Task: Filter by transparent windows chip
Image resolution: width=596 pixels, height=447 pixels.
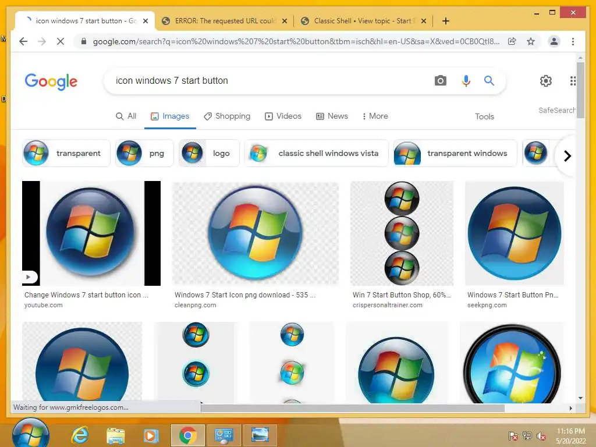Action: click(x=455, y=153)
